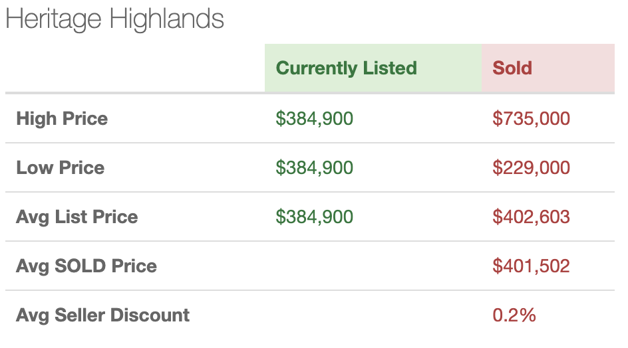Click the listed average list price value
The height and width of the screenshot is (348, 628).
(x=315, y=217)
